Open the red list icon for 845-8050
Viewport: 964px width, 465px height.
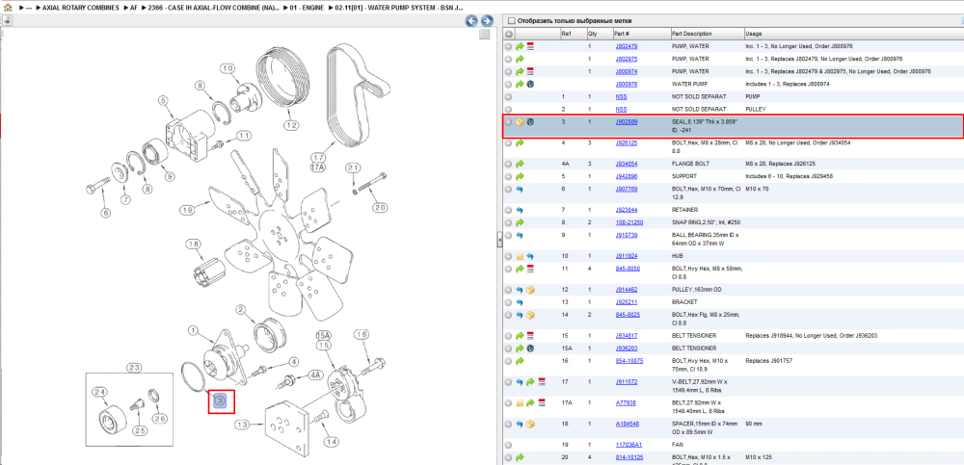pyautogui.click(x=530, y=269)
